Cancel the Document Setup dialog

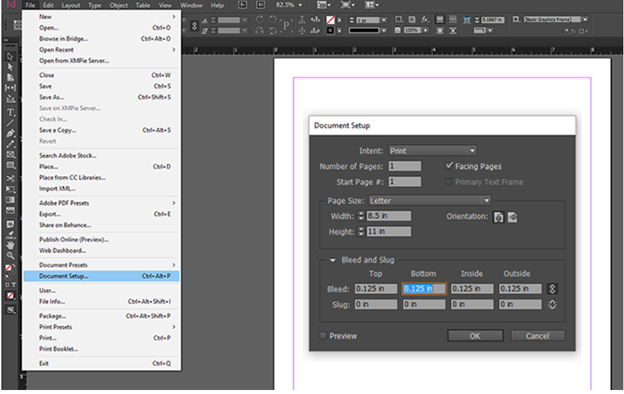pos(537,336)
